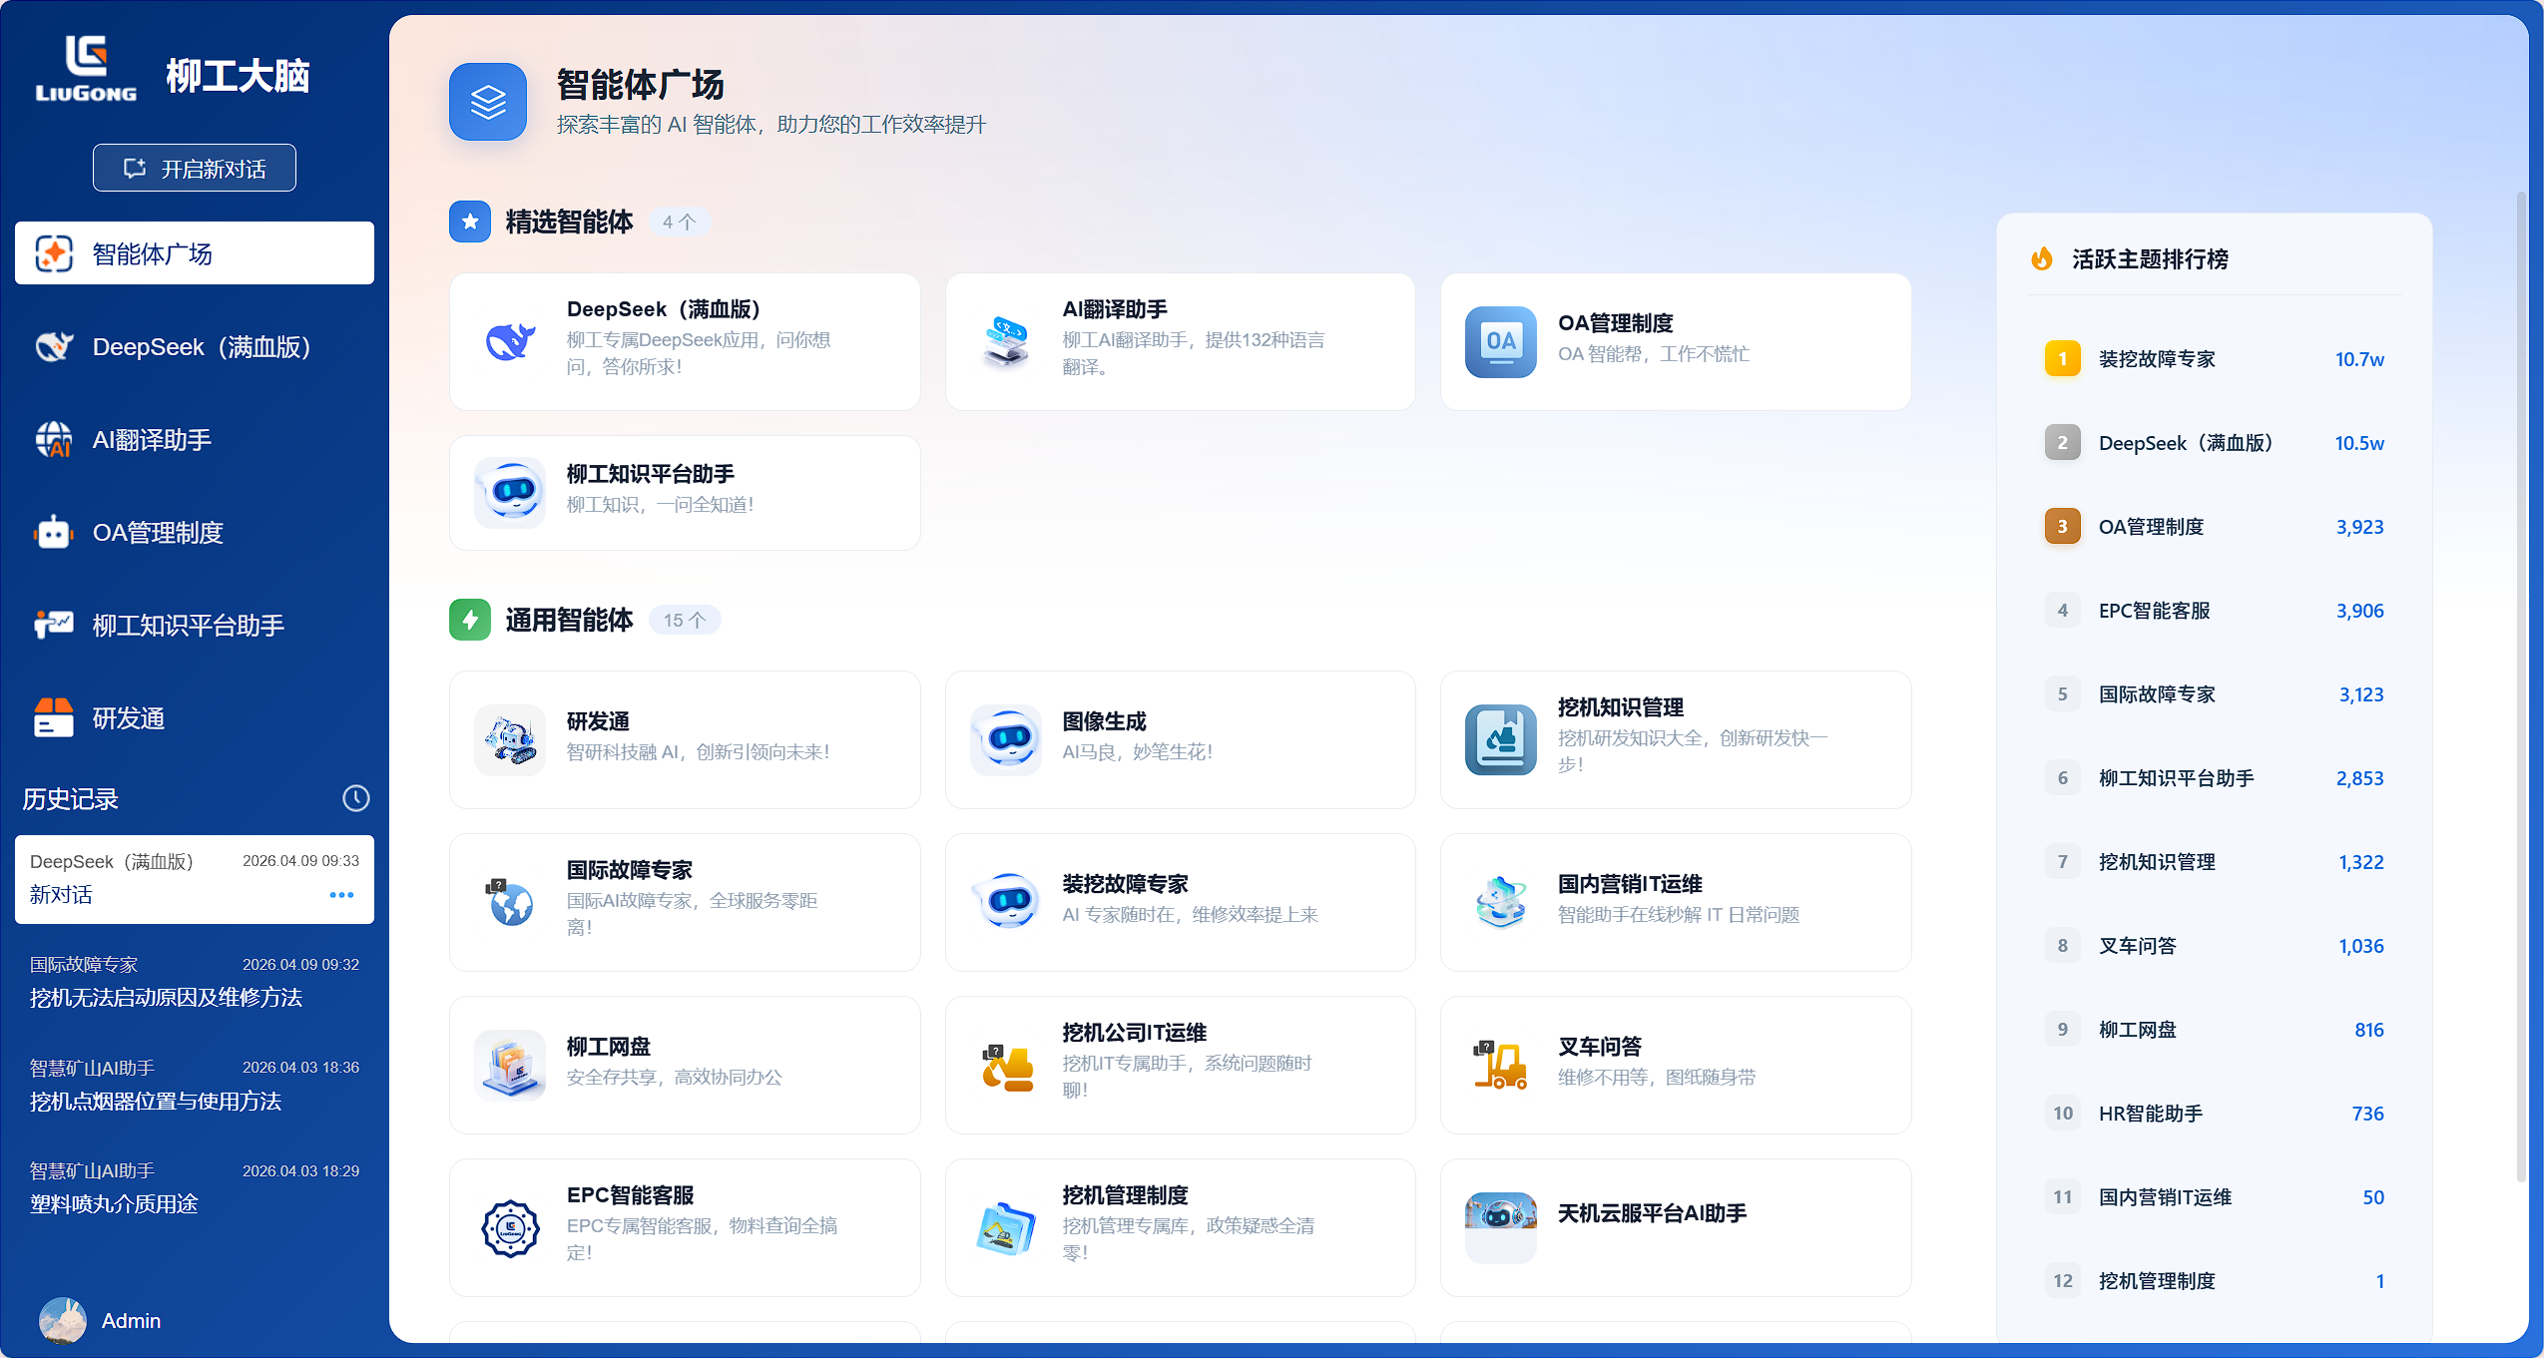Click the 3,923 count value
2544x1358 pixels.
point(2359,527)
